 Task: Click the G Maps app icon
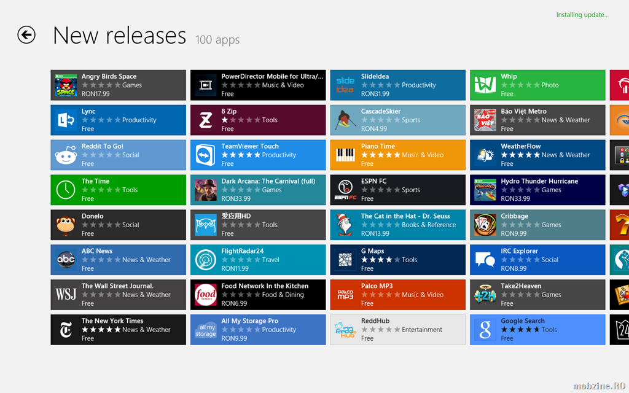[x=345, y=260]
